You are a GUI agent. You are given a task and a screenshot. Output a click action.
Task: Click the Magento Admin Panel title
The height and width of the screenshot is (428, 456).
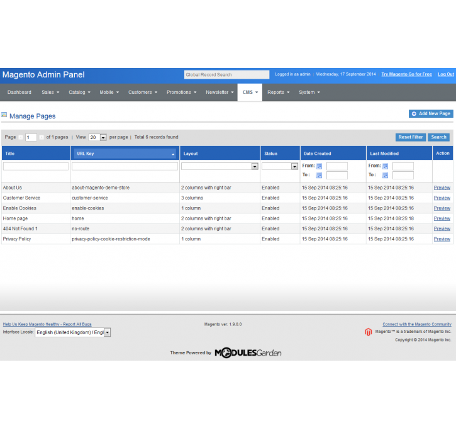(43, 75)
